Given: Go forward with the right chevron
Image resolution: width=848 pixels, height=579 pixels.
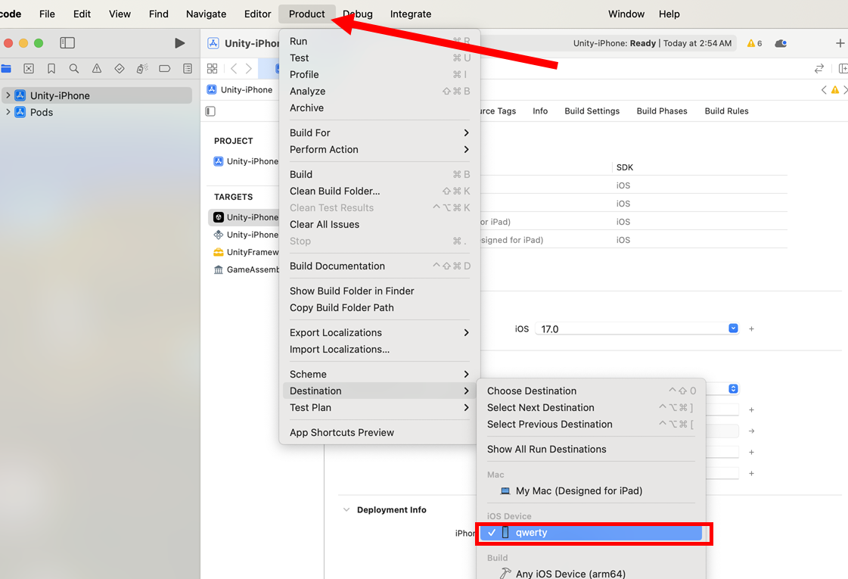Looking at the screenshot, I should tap(249, 69).
